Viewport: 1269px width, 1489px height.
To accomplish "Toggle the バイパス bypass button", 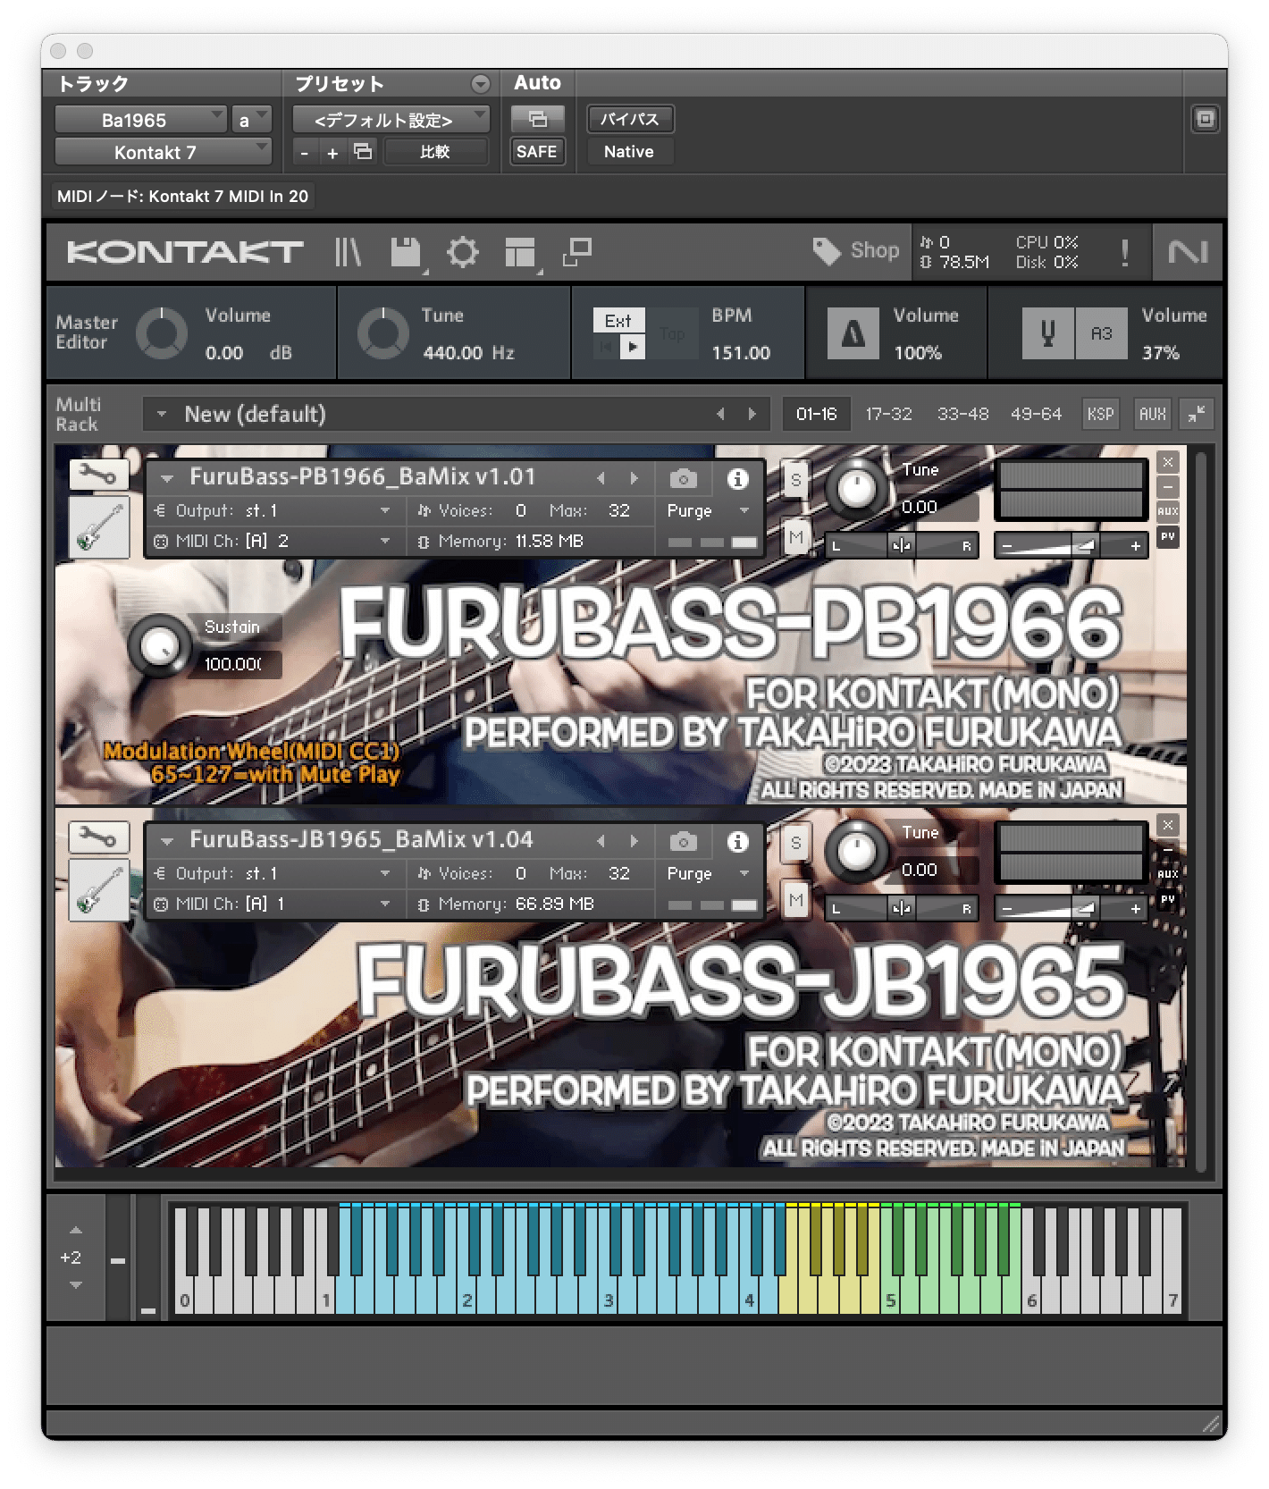I will pyautogui.click(x=630, y=119).
